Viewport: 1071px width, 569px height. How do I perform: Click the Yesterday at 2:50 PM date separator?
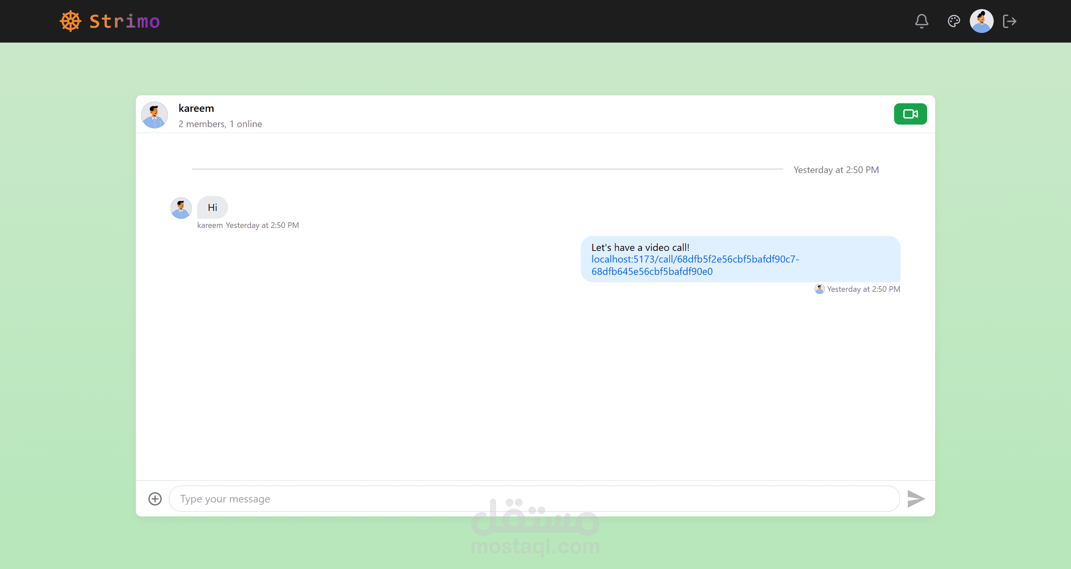[x=836, y=170]
